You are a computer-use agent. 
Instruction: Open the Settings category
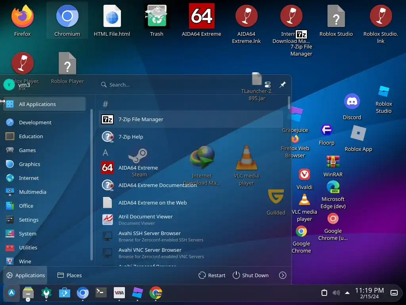[x=44, y=220]
